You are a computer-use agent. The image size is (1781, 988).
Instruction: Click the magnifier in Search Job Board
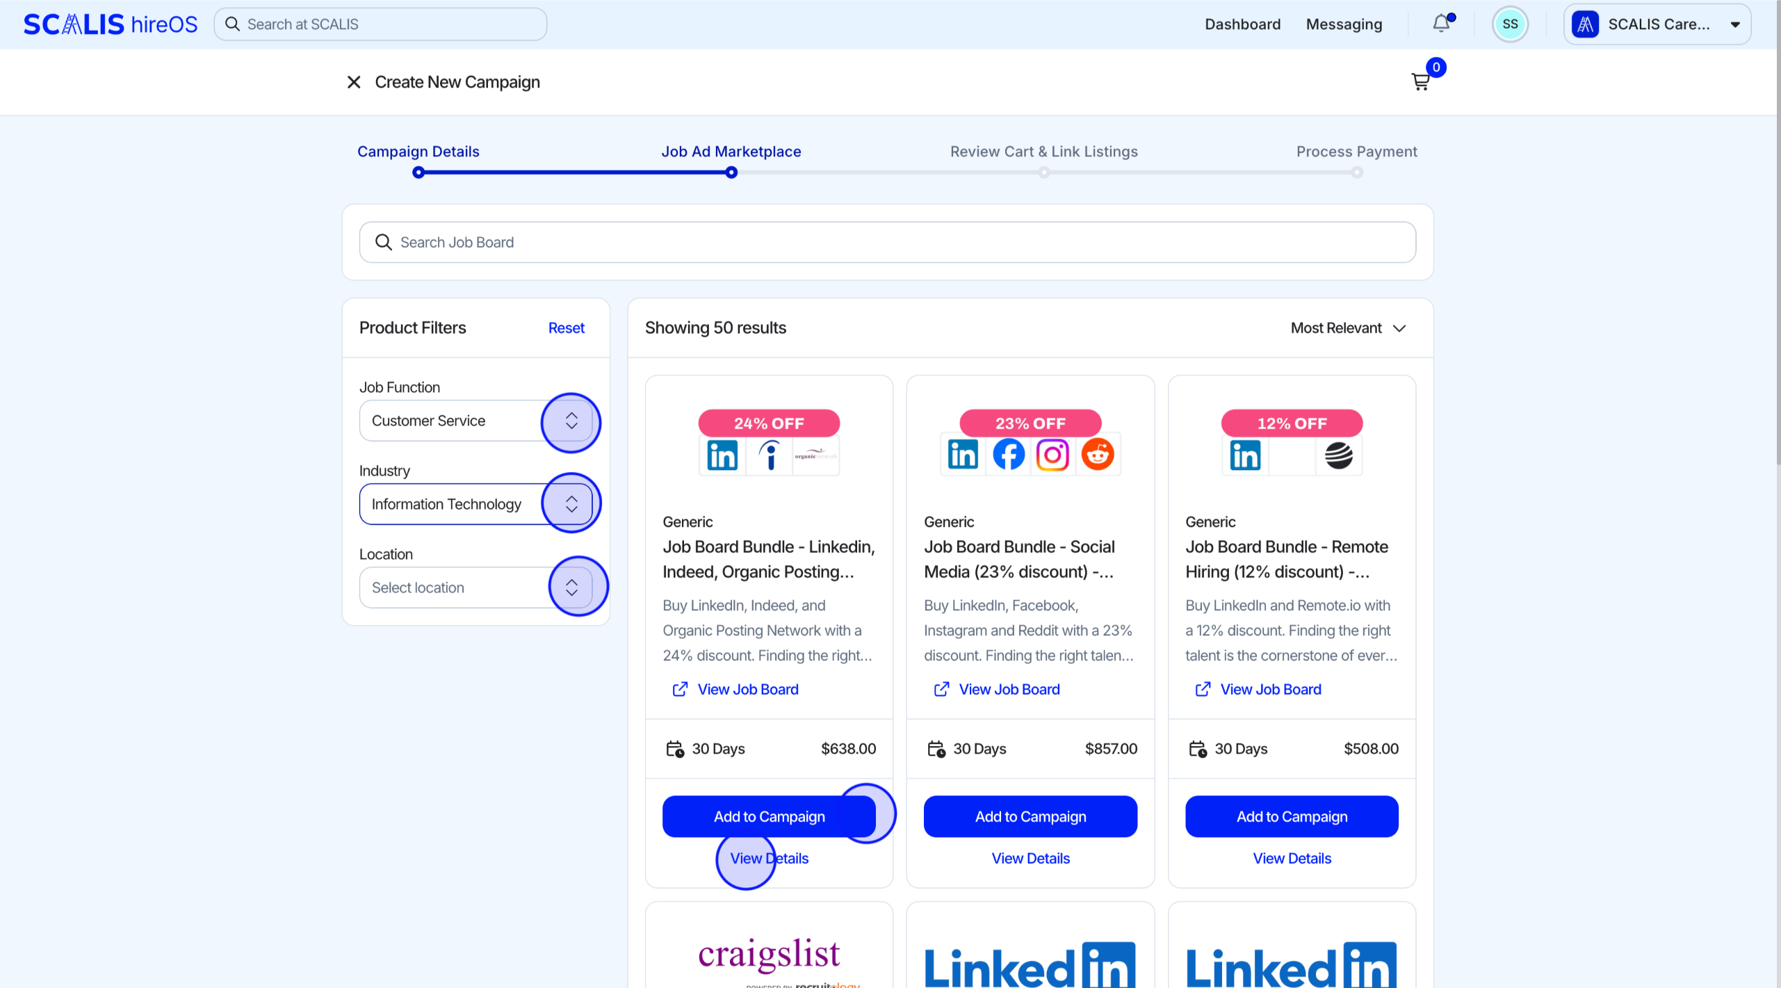click(383, 242)
